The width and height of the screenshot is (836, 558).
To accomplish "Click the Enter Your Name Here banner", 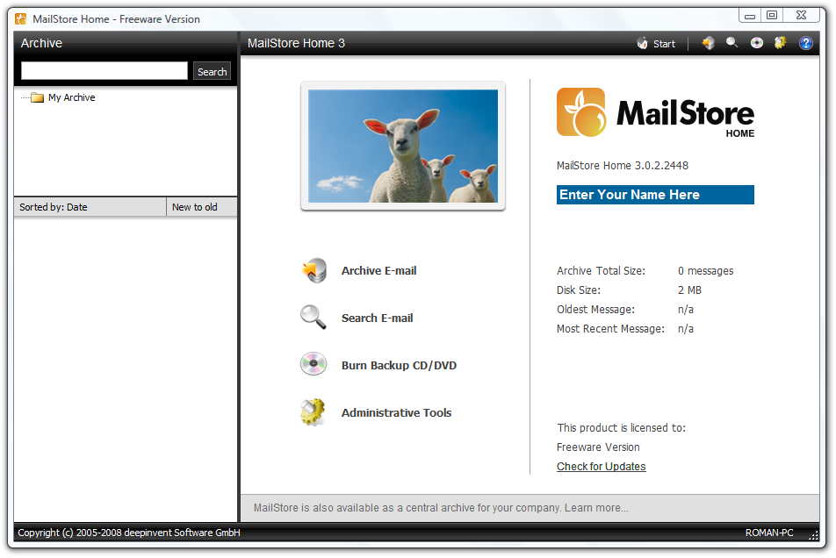I will click(655, 195).
